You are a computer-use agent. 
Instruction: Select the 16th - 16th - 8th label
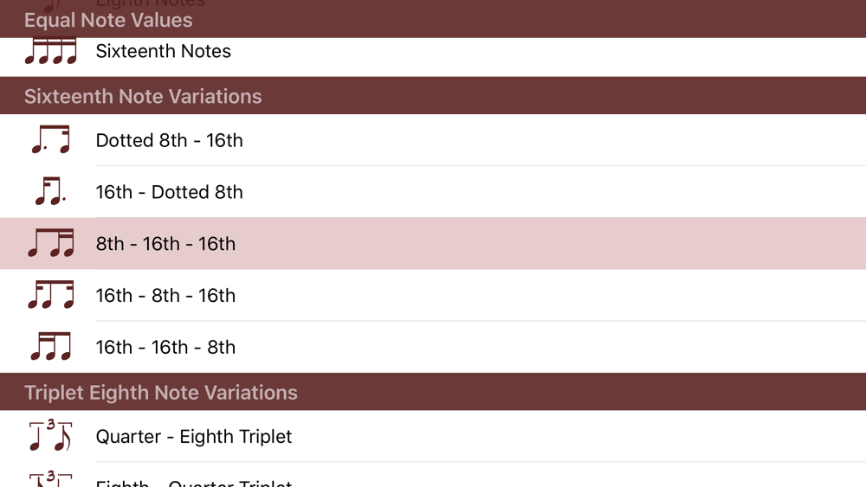click(165, 347)
